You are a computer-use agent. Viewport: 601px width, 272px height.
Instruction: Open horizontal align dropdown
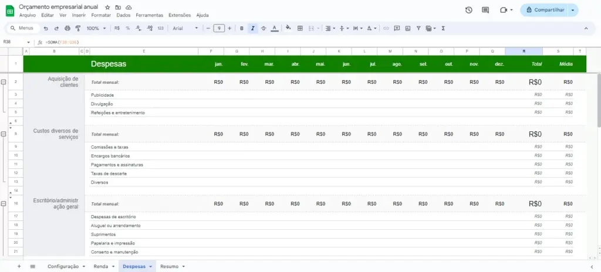[x=330, y=28]
